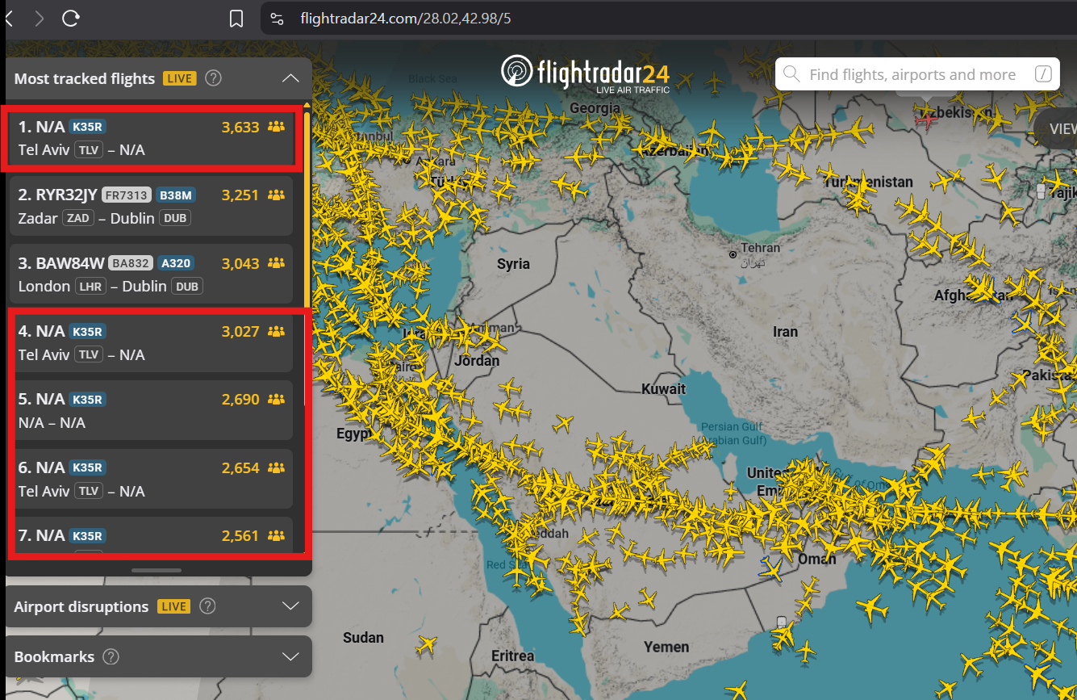The width and height of the screenshot is (1077, 700).
Task: Click the LHR airport code badge
Action: (x=90, y=286)
